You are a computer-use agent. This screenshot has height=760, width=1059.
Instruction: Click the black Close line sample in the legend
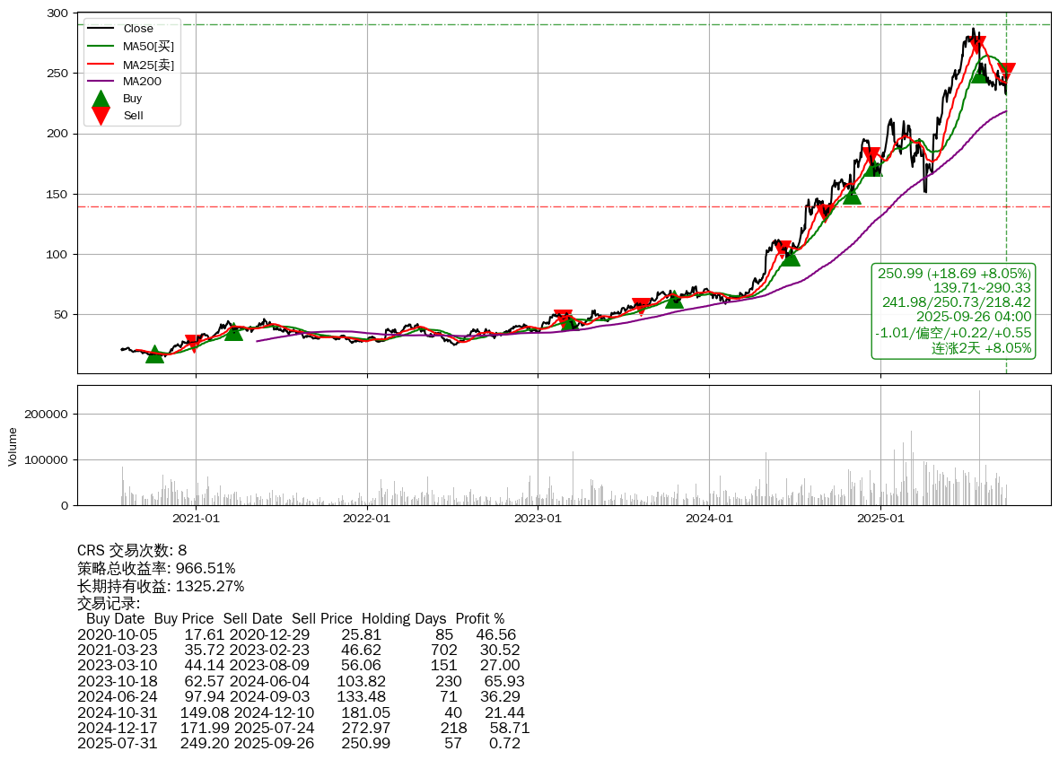pyautogui.click(x=101, y=29)
